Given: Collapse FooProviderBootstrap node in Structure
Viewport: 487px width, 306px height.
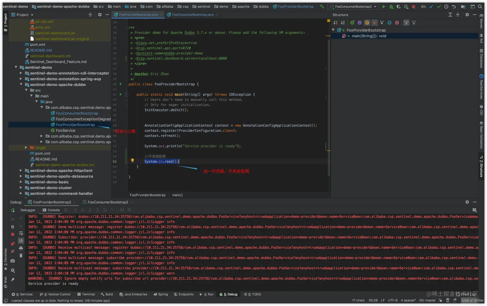Looking at the screenshot, I should (333, 30).
